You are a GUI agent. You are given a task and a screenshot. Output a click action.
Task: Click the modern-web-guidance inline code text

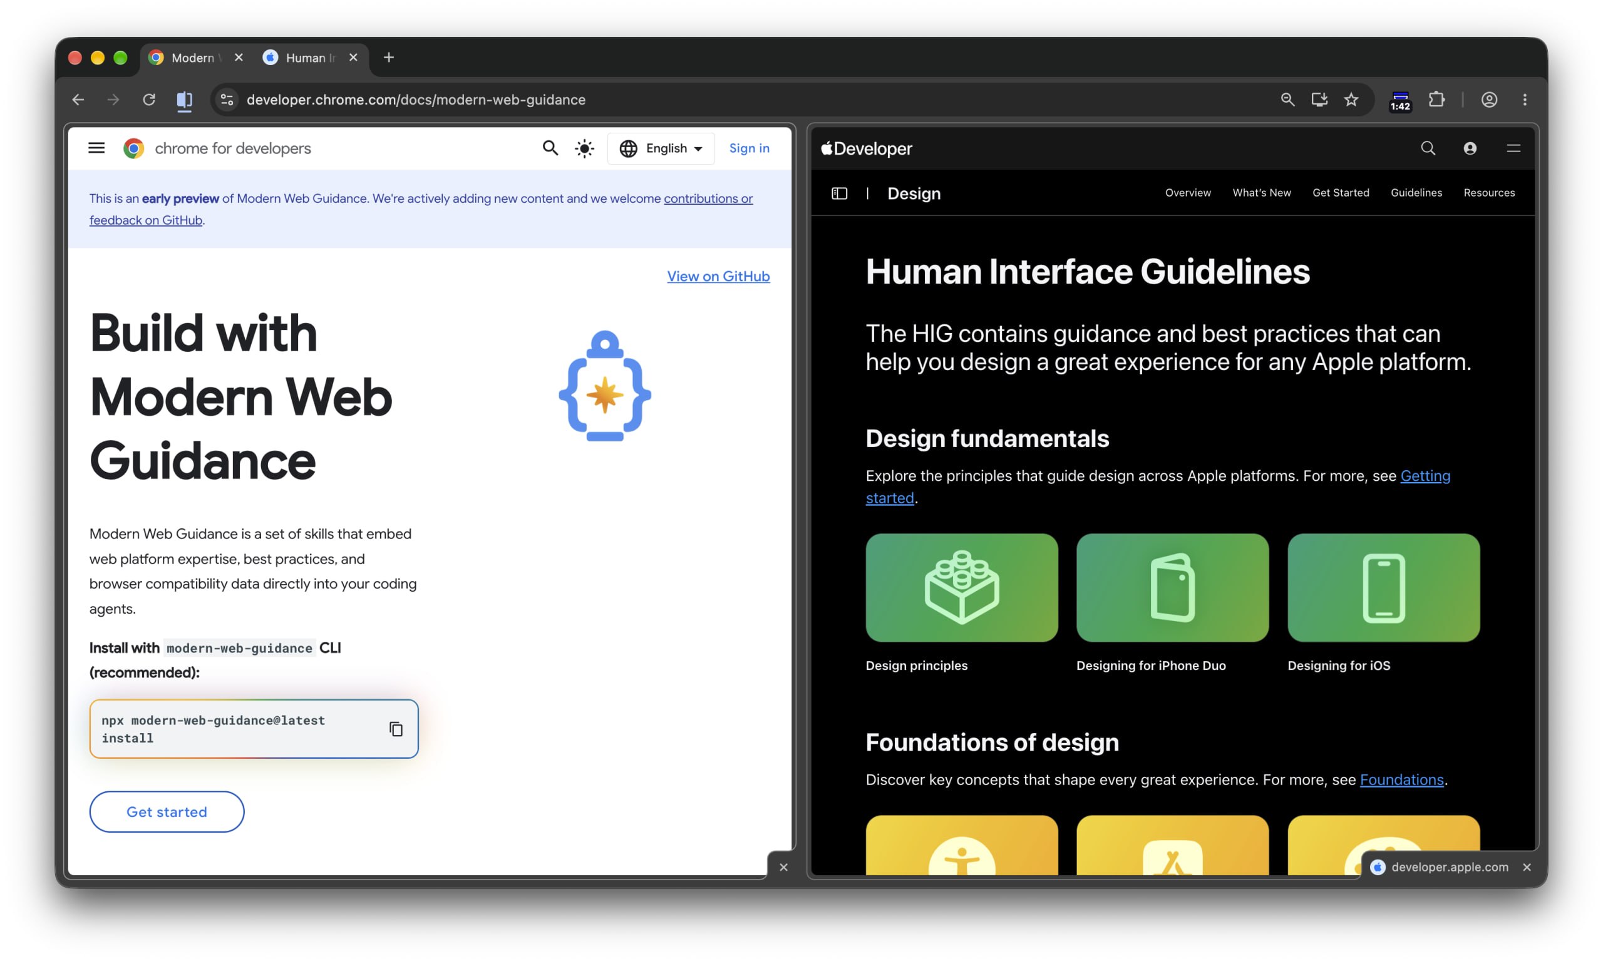coord(239,648)
